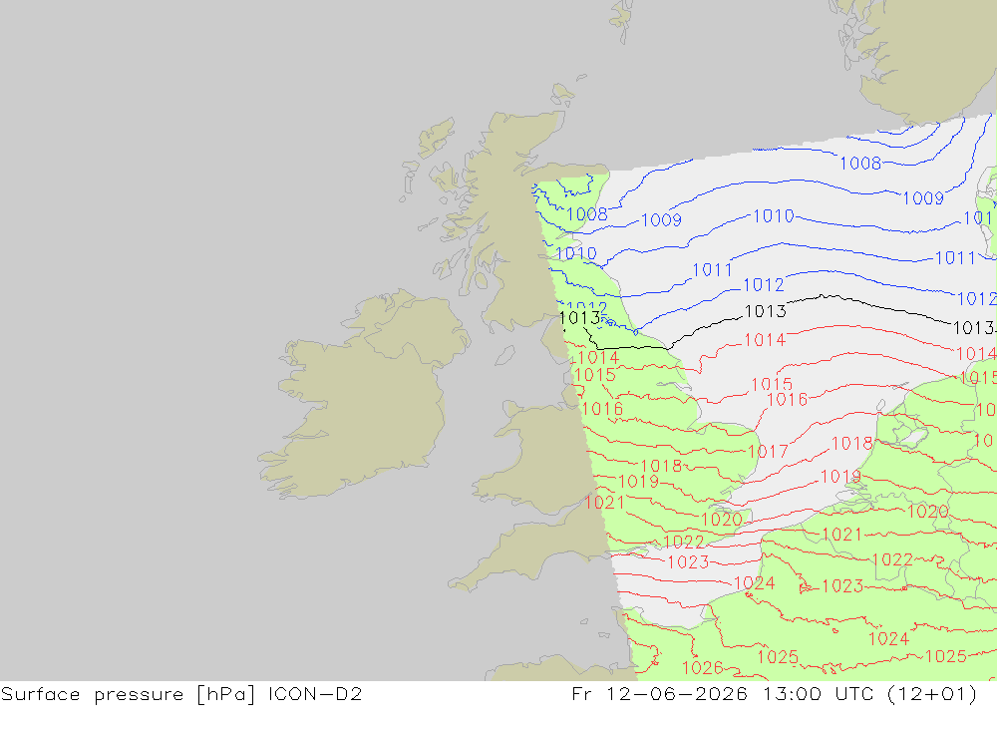
Task: Click the red 1021 label over Wales border
Action: [605, 503]
